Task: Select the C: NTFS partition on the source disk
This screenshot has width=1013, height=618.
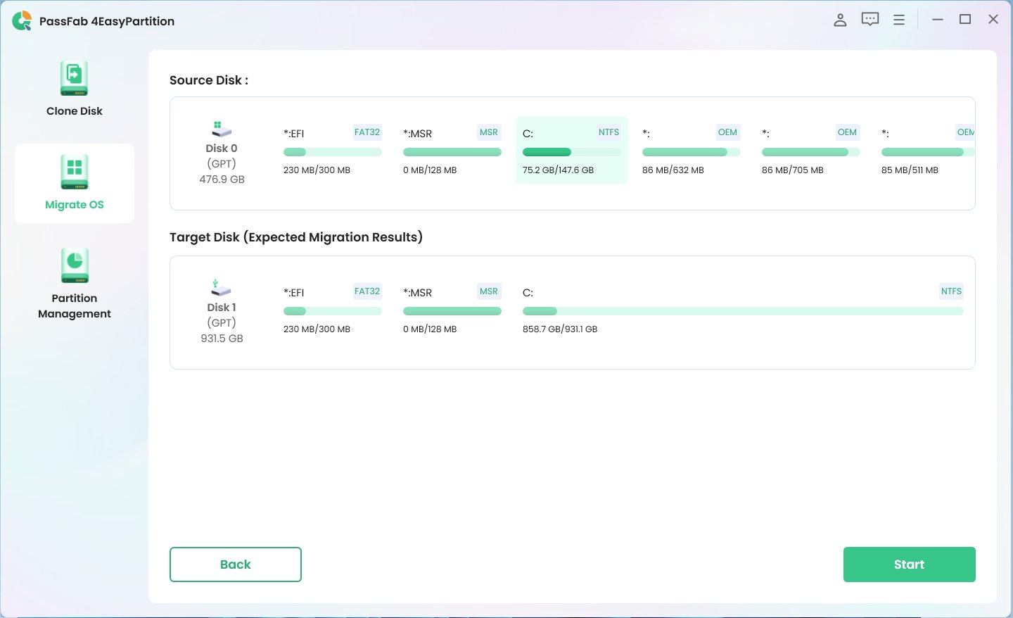Action: [x=571, y=150]
